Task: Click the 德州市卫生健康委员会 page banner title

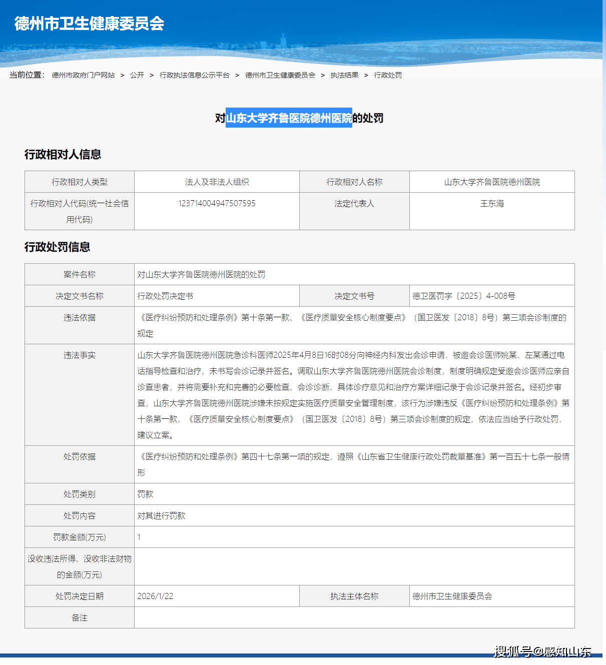Action: pyautogui.click(x=90, y=23)
